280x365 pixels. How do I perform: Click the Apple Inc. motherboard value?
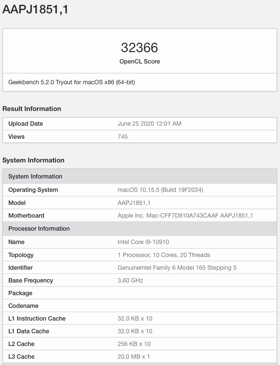185,216
